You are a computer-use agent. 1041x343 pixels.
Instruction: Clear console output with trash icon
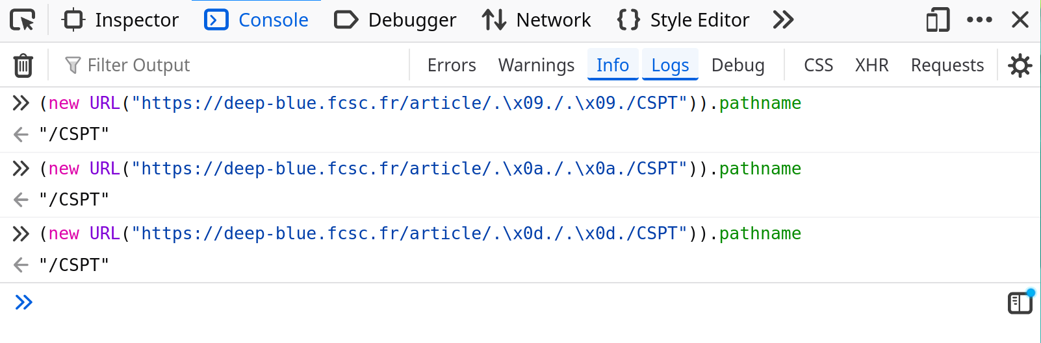click(x=23, y=65)
